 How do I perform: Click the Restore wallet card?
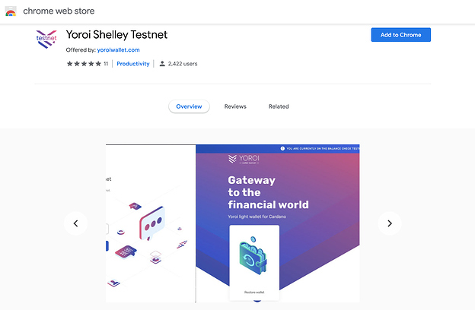[254, 263]
